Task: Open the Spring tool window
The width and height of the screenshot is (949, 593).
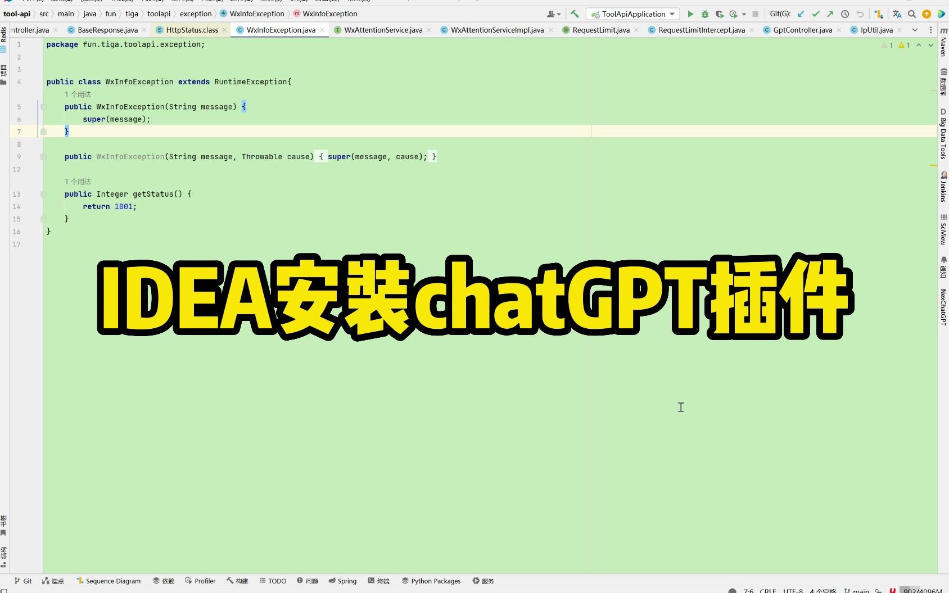Action: click(x=342, y=581)
